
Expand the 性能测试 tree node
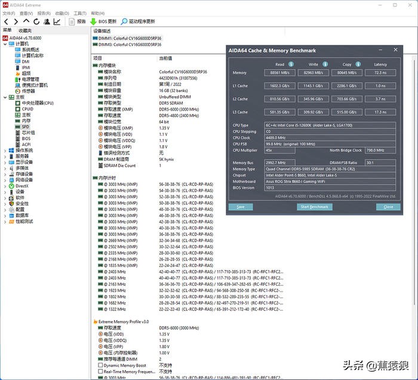5,221
